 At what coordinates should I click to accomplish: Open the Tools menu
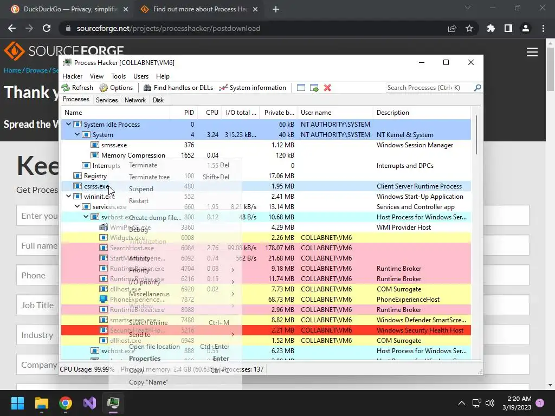coord(118,76)
